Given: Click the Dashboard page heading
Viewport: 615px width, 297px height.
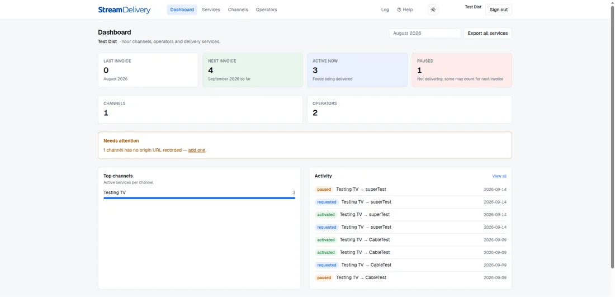Looking at the screenshot, I should pos(115,32).
